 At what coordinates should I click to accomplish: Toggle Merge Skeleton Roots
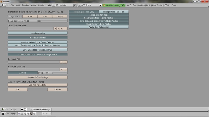click(x=99, y=15)
